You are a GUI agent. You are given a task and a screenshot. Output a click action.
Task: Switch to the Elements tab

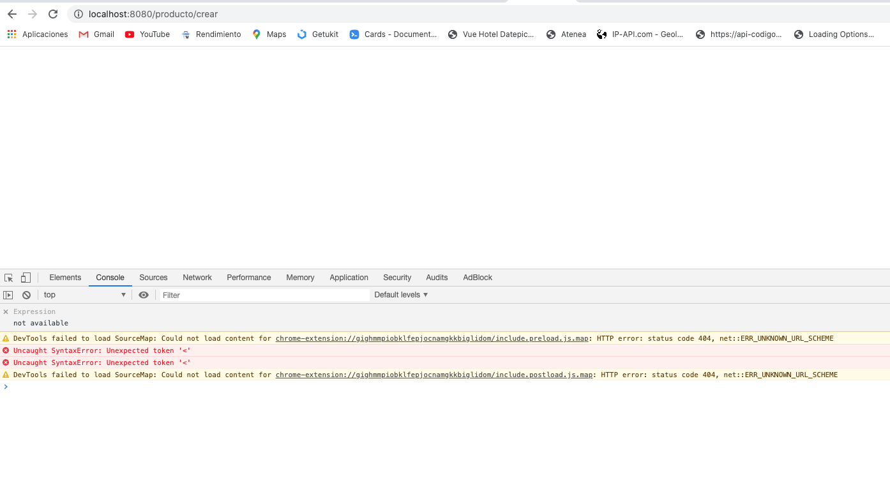[x=65, y=278]
